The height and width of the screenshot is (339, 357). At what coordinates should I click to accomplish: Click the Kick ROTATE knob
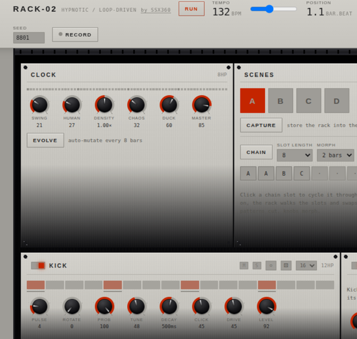pos(72,306)
